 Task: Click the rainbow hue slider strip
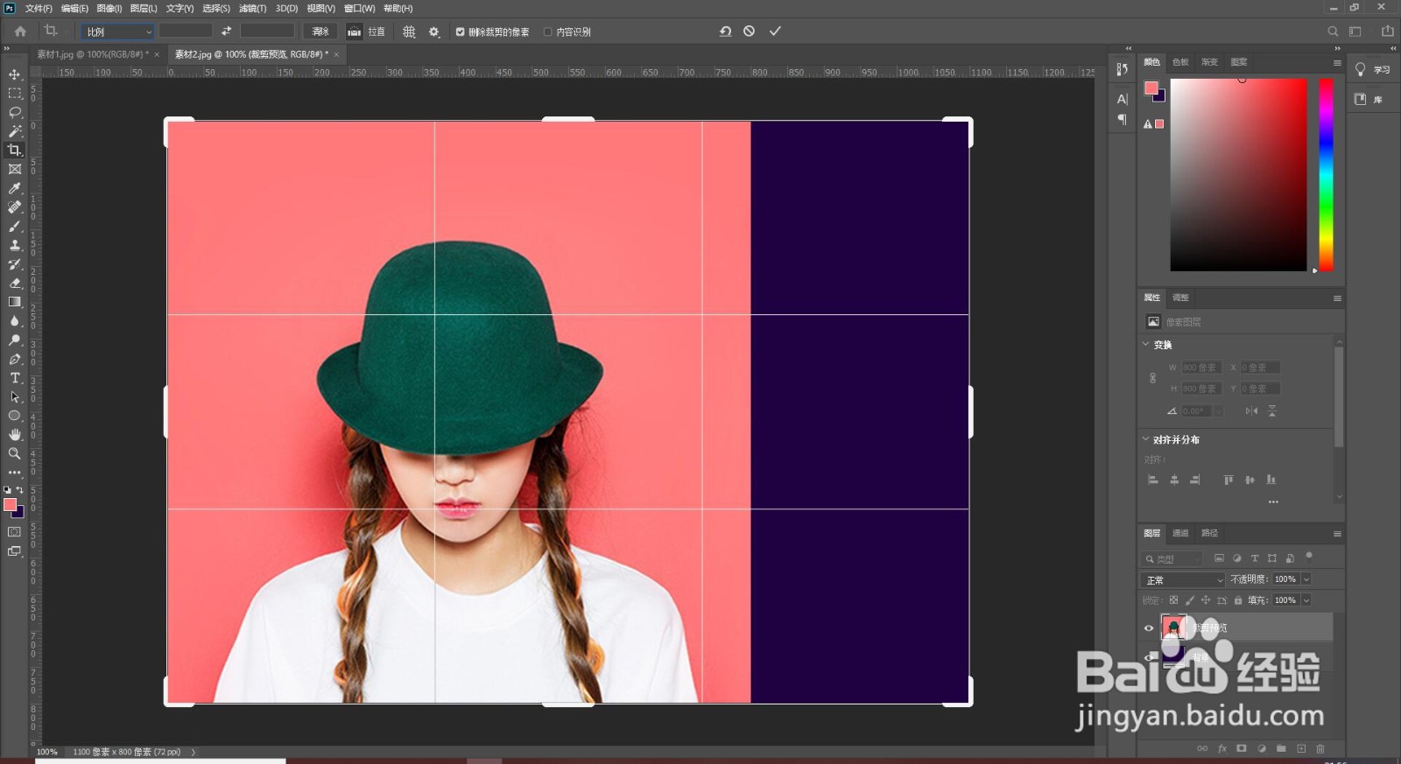pos(1326,175)
